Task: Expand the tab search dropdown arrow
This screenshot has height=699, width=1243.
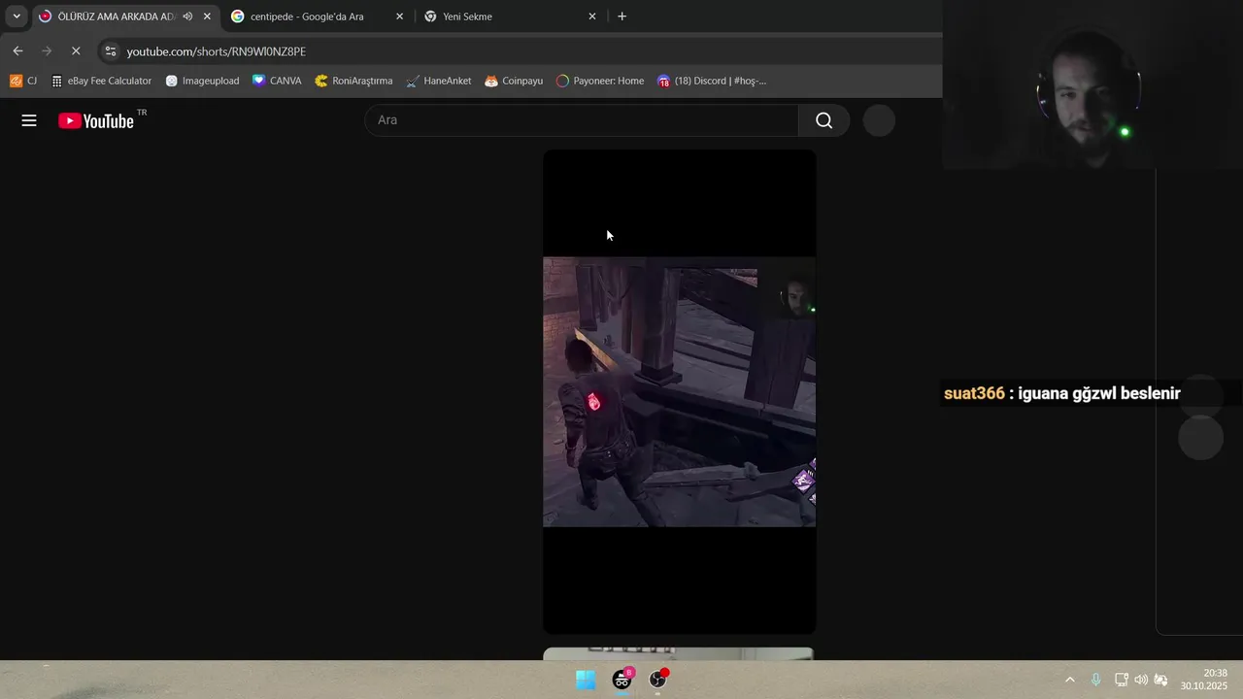Action: click(17, 17)
